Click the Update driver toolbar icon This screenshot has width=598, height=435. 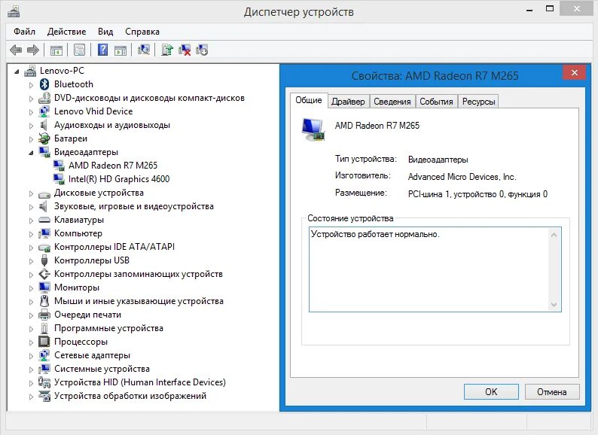tap(167, 50)
